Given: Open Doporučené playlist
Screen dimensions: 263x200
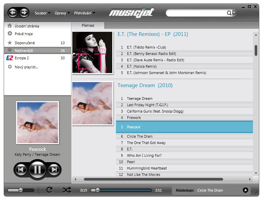Looking at the screenshot, I should coord(38,43).
